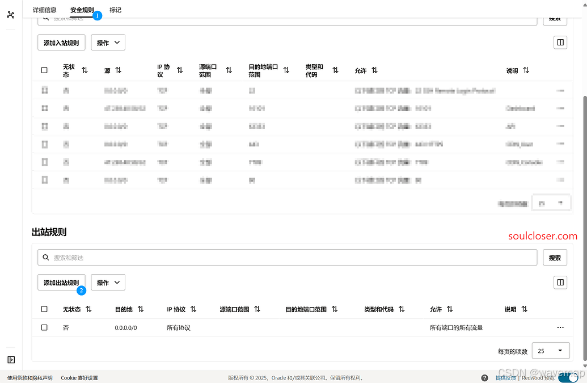Open the 操作 dropdown beside 添加入站规则
Viewport: 587px width, 383px height.
click(x=108, y=43)
